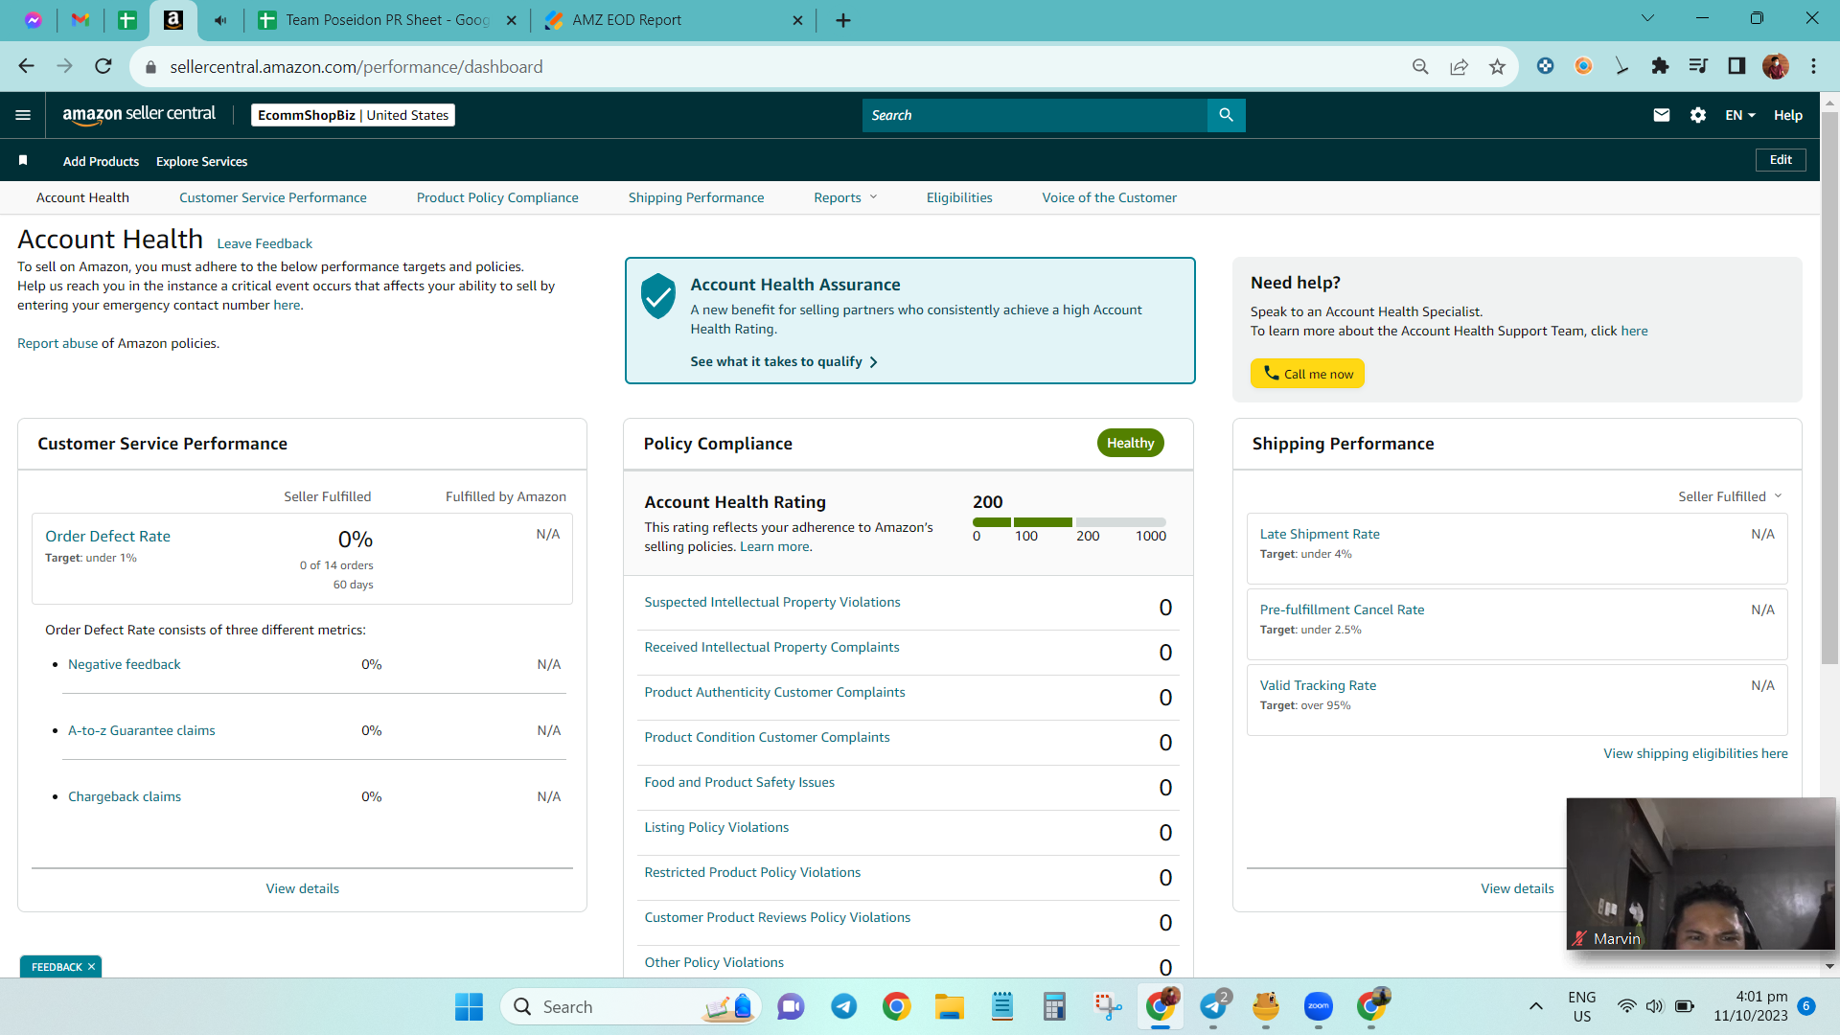The height and width of the screenshot is (1035, 1840).
Task: Expand the Reports dropdown menu
Action: (845, 197)
